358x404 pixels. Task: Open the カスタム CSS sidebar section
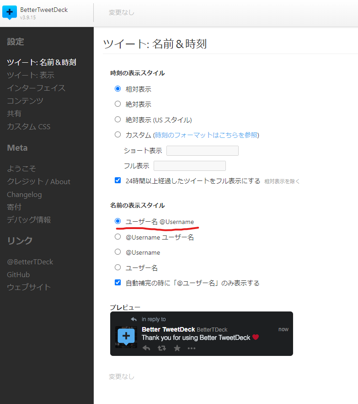tap(28, 126)
